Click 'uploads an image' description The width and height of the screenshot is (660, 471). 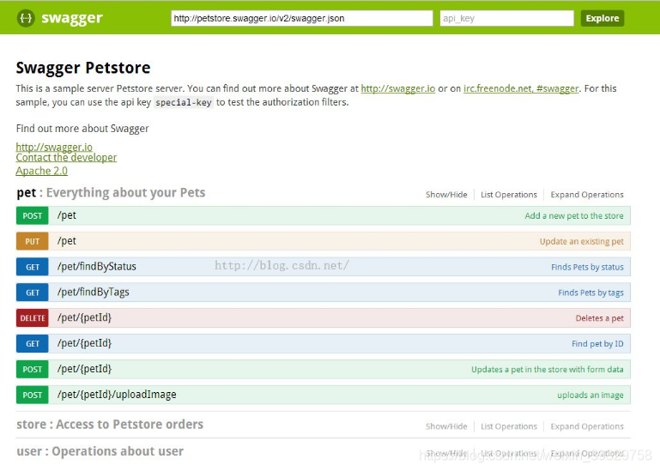pos(590,395)
